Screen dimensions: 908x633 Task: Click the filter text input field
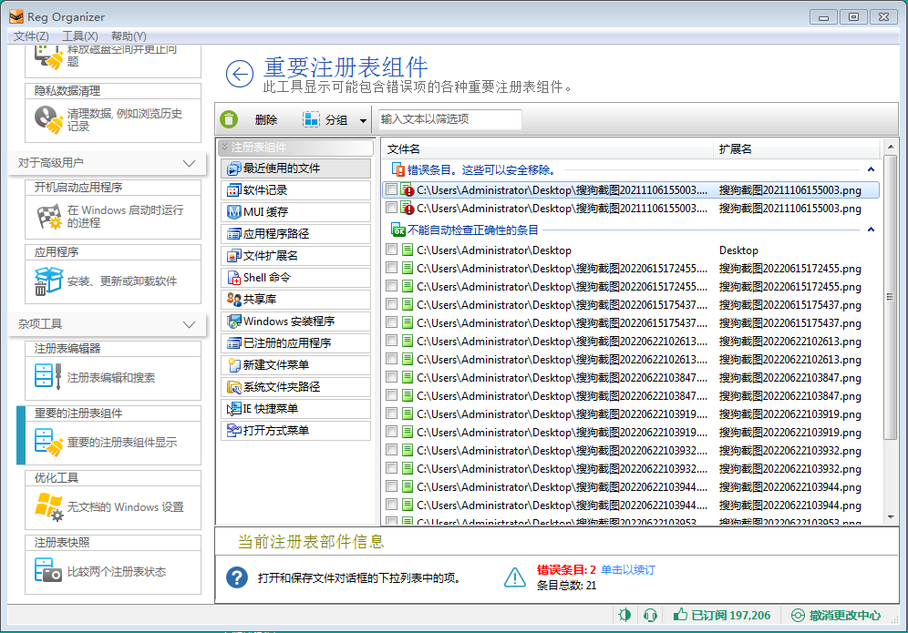tap(449, 119)
